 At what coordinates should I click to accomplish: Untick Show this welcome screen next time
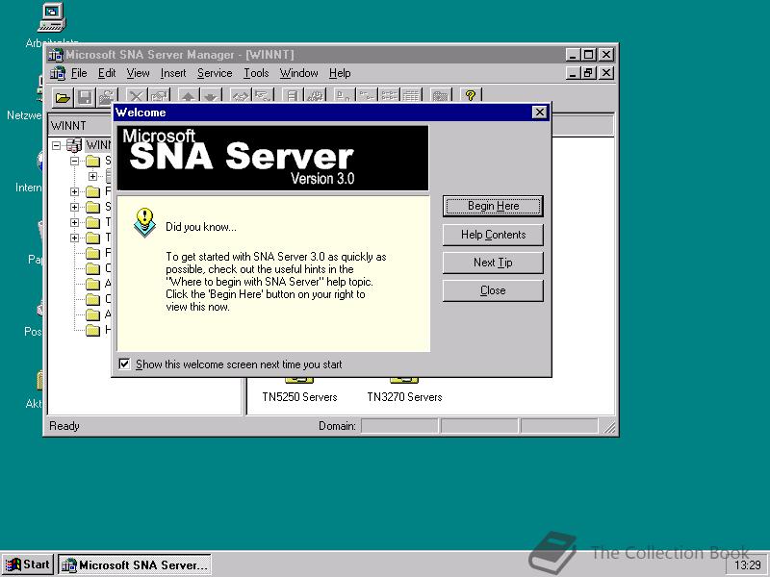(125, 364)
